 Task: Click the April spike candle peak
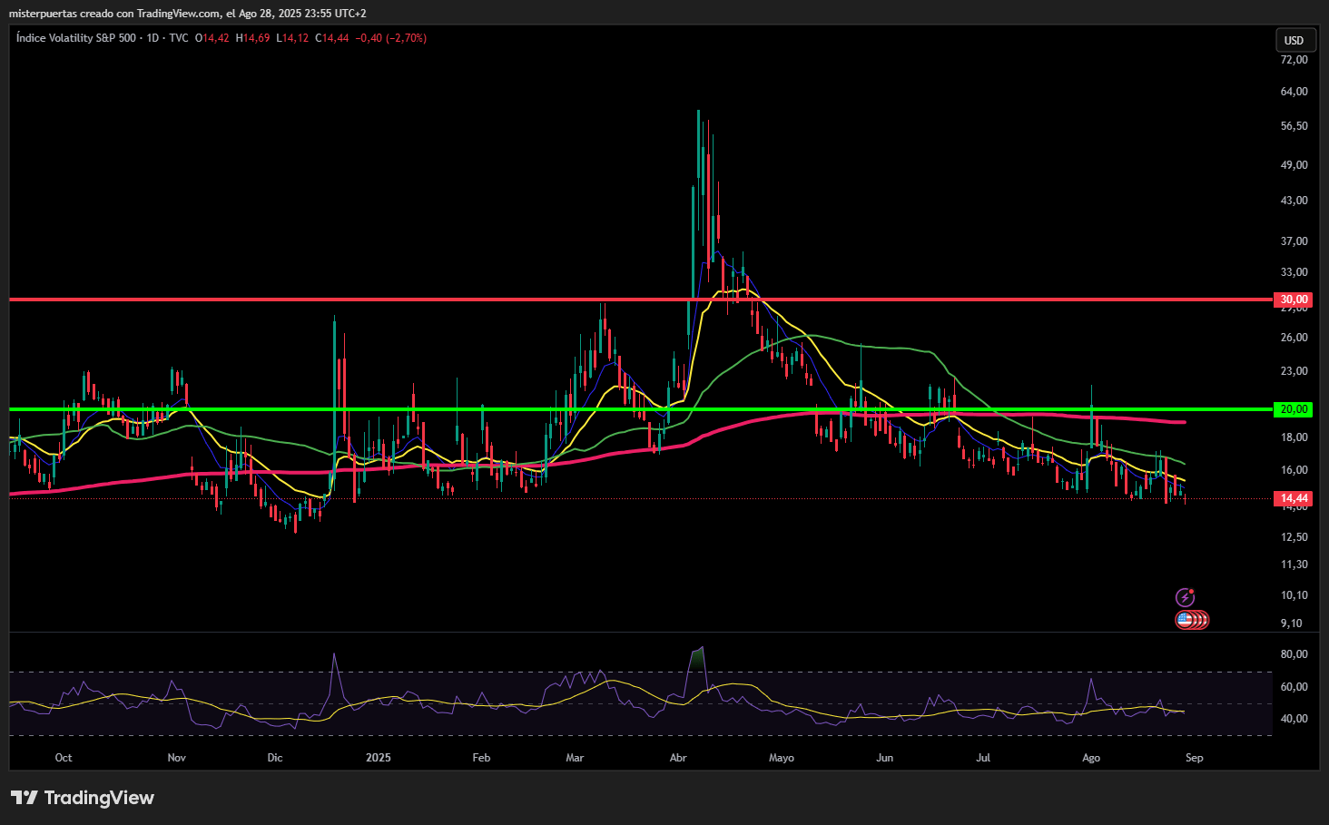pos(698,113)
